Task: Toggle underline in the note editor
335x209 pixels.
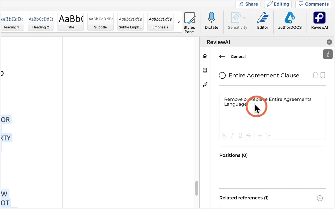Action: (240, 136)
